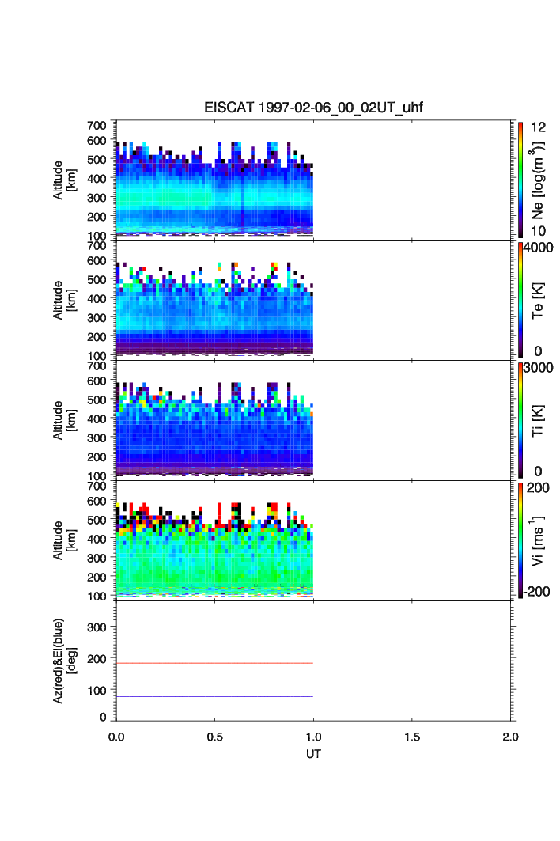Click the 300 altitude tick of Ne panel

click(96, 197)
